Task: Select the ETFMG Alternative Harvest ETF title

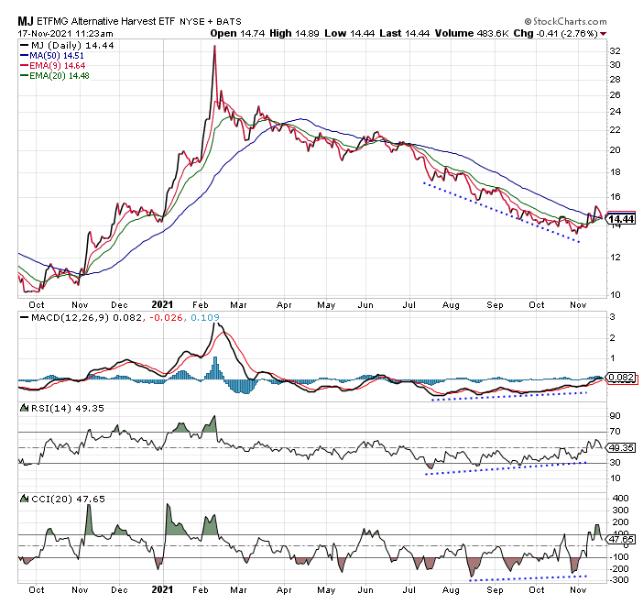Action: tap(106, 21)
